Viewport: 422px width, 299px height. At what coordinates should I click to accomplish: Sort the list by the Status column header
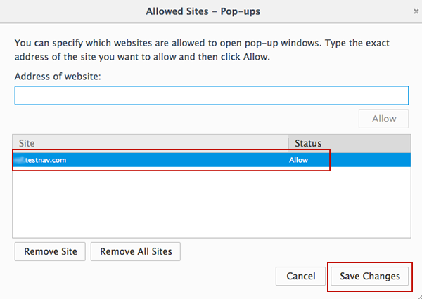pos(348,142)
